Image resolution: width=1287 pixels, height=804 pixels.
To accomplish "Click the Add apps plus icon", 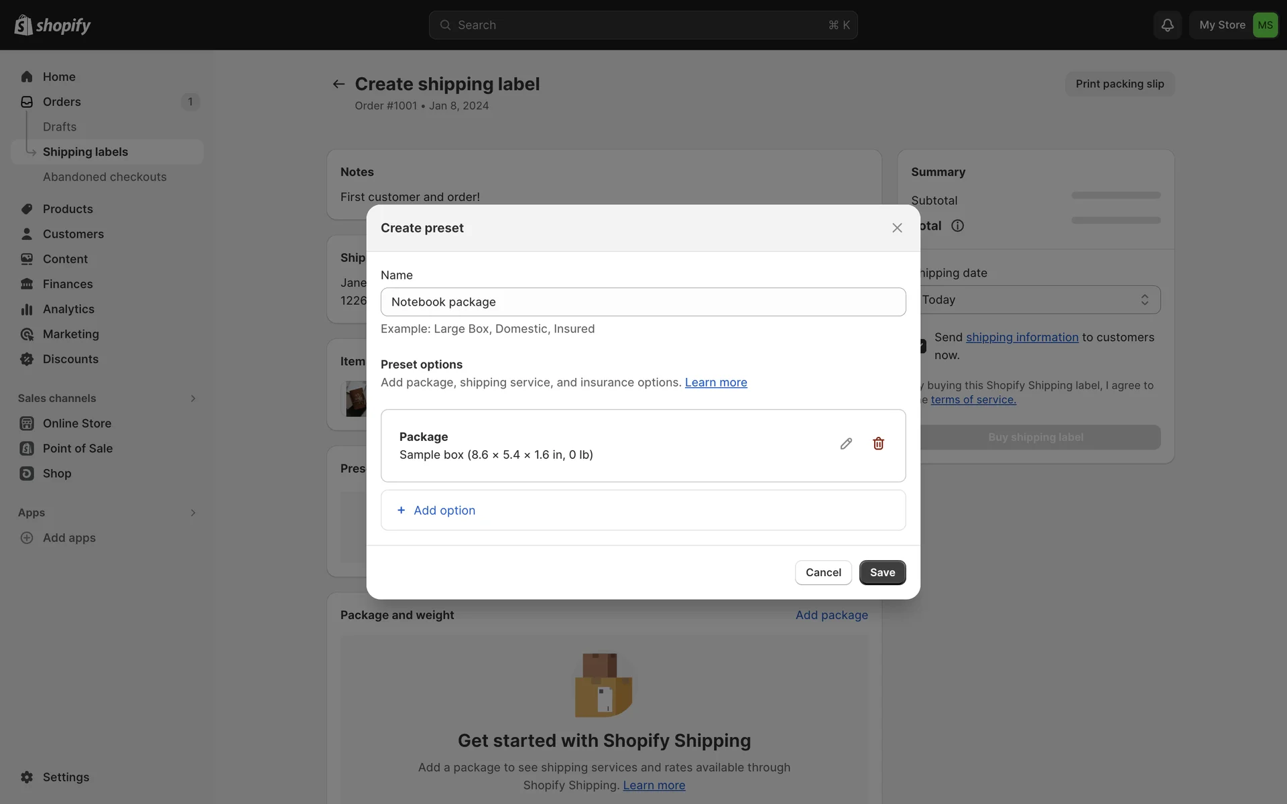I will click(27, 537).
